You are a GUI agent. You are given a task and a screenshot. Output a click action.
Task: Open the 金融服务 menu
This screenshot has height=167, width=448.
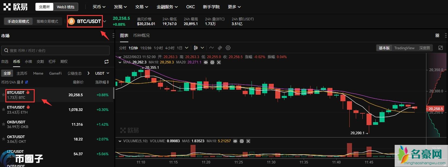point(167,7)
